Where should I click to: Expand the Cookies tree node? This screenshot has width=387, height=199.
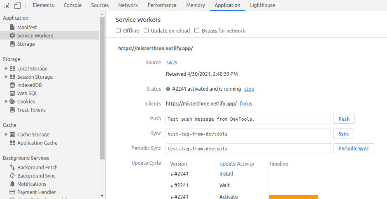pyautogui.click(x=7, y=101)
